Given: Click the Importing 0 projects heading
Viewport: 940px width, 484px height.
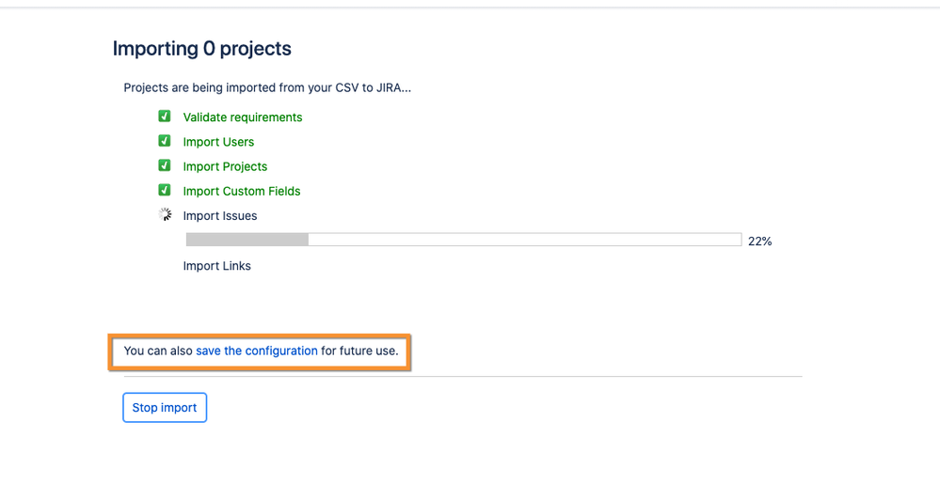Looking at the screenshot, I should click(201, 49).
